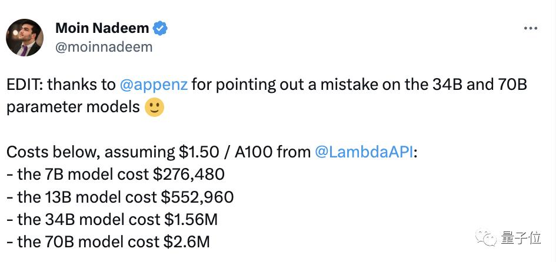Click the phrase Costs below, assuming

click(x=91, y=153)
